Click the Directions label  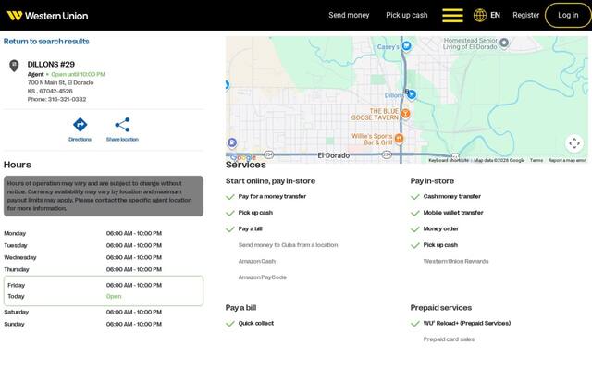(x=80, y=140)
